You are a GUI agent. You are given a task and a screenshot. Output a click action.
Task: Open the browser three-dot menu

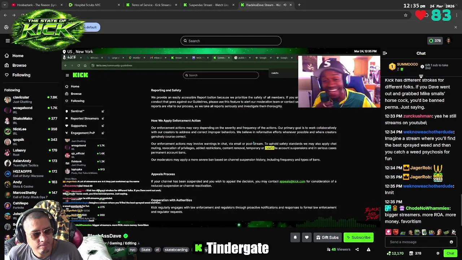[x=457, y=15]
